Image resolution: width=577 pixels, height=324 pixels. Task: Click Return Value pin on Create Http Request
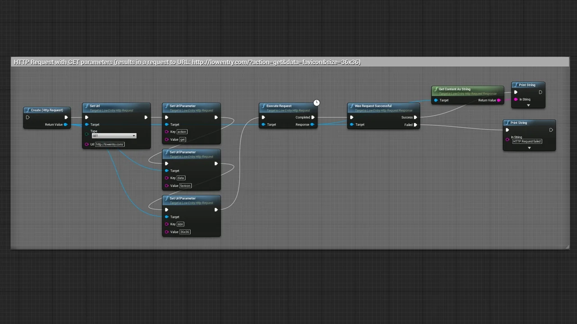[65, 125]
